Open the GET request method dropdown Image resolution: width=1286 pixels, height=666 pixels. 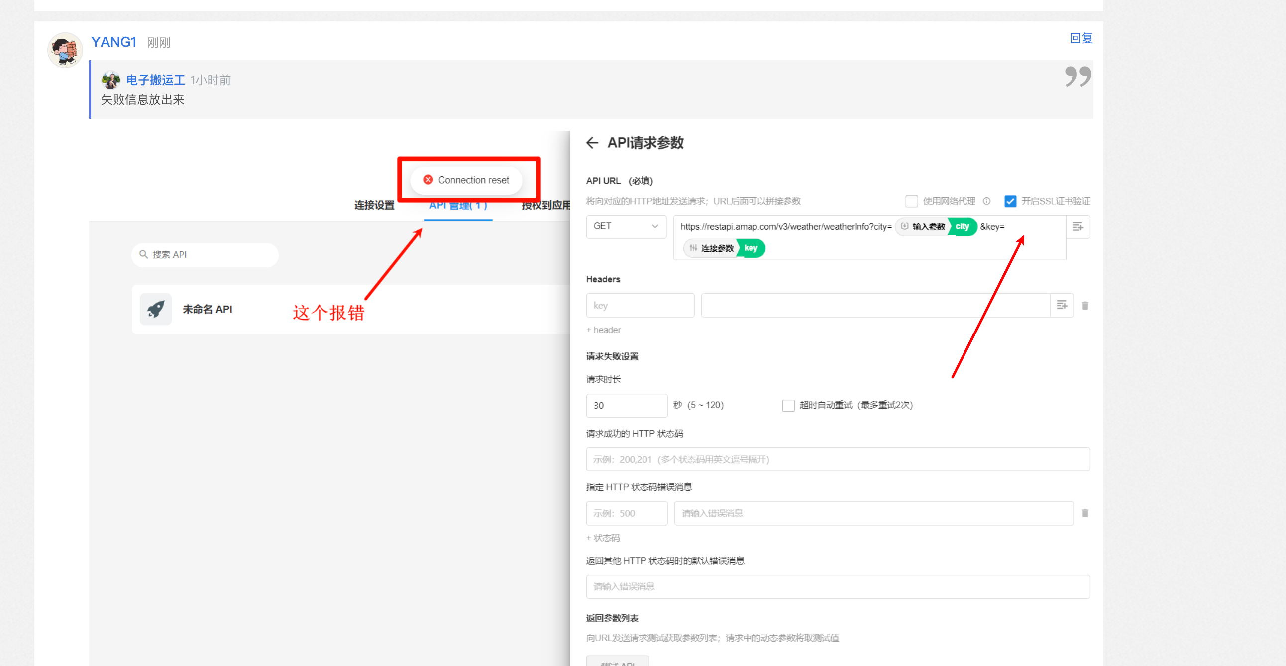[x=626, y=226]
